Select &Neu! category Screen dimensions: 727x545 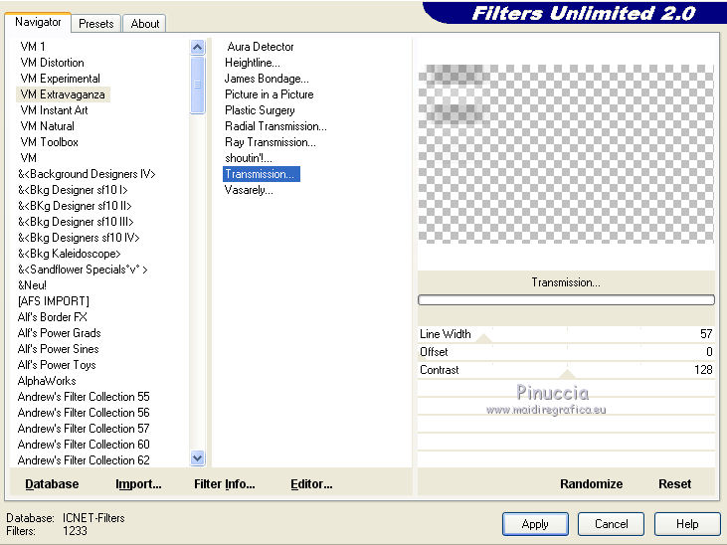[x=33, y=284]
